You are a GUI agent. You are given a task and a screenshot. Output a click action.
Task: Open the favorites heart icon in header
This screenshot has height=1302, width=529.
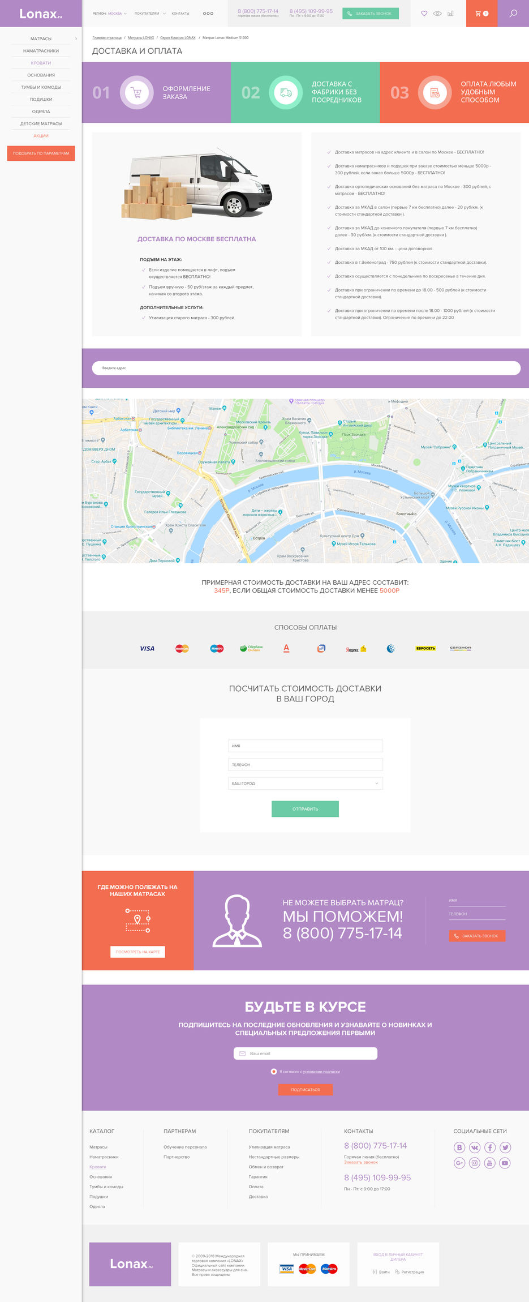pos(424,13)
